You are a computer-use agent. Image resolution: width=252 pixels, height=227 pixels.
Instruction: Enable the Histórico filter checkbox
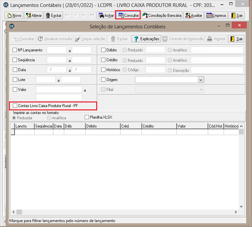coord(103,70)
